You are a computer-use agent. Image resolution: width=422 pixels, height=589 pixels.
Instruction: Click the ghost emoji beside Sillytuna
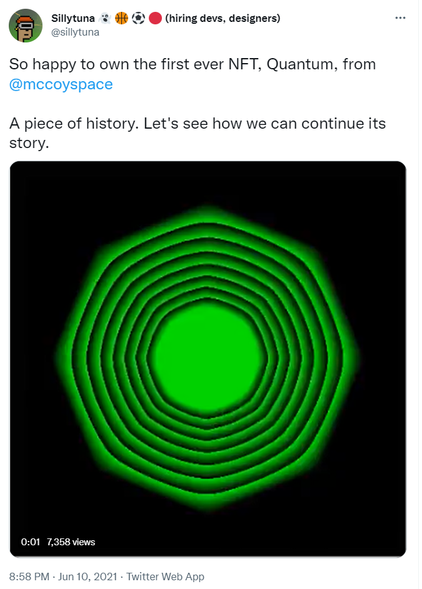point(105,19)
